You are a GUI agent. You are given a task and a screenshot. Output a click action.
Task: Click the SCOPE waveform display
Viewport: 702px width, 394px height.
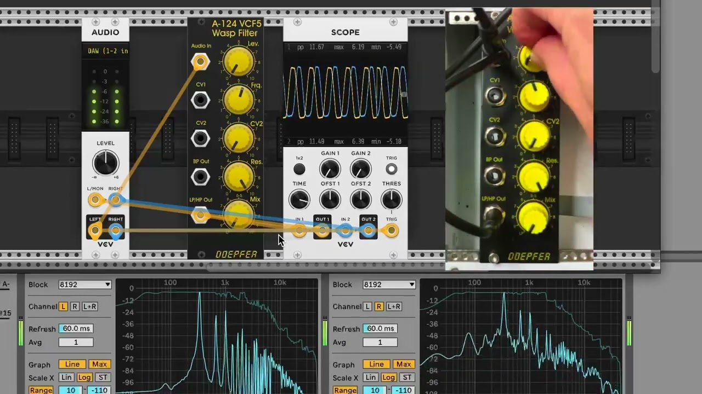pyautogui.click(x=346, y=94)
